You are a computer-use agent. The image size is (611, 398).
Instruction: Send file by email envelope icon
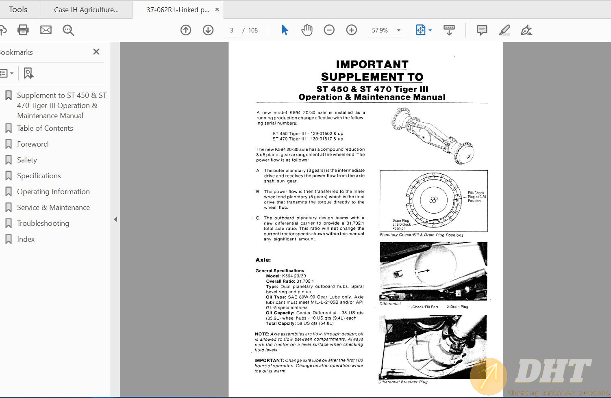[46, 30]
